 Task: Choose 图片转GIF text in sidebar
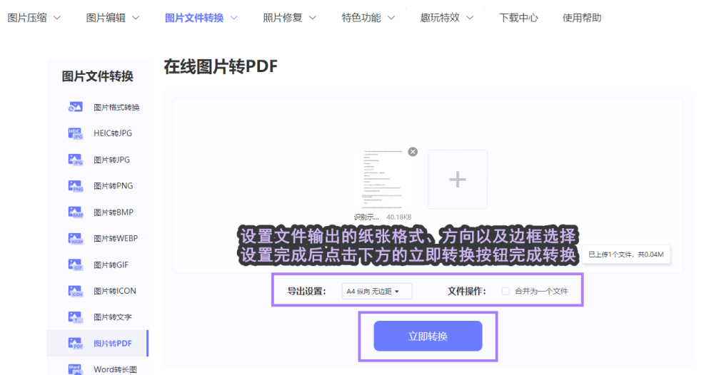[111, 264]
